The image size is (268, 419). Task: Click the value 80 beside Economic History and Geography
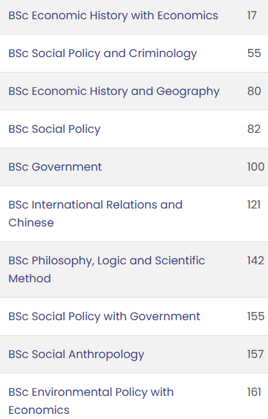[x=254, y=91]
